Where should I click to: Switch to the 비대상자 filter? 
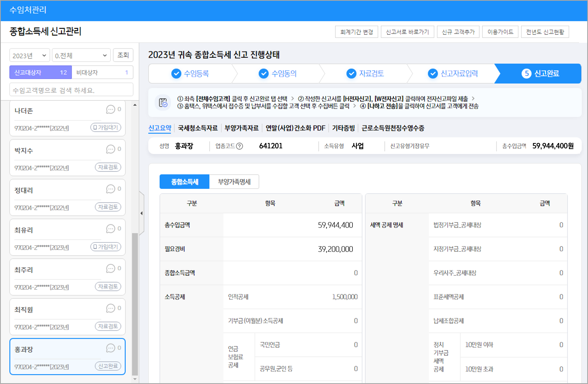(102, 73)
